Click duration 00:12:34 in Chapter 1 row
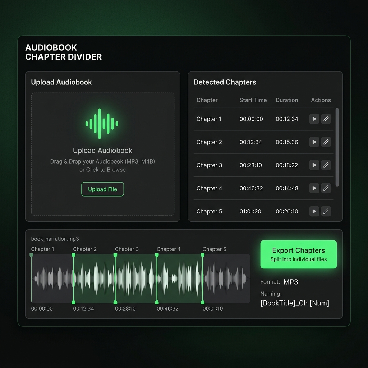 click(x=287, y=119)
